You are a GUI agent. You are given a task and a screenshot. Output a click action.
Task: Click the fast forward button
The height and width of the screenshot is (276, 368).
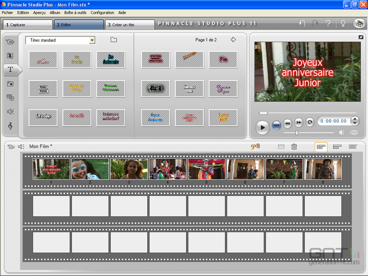click(x=299, y=123)
